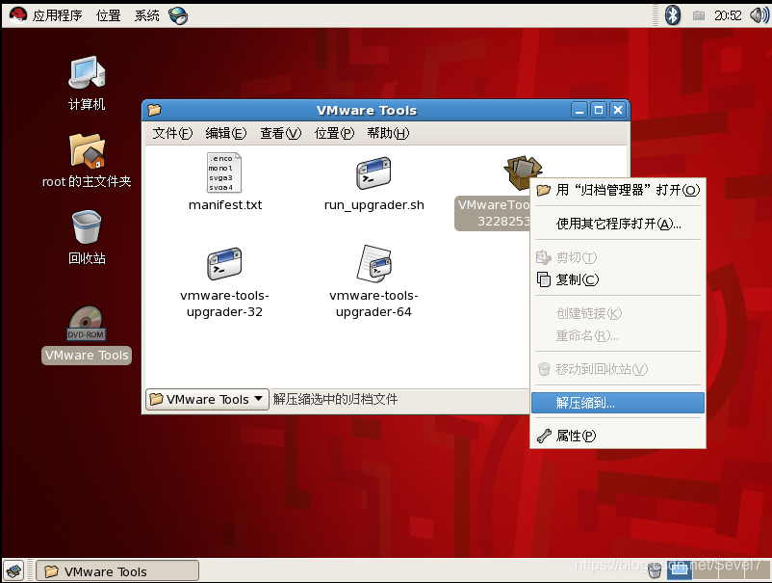Open the Trash desktop icon

(87, 227)
